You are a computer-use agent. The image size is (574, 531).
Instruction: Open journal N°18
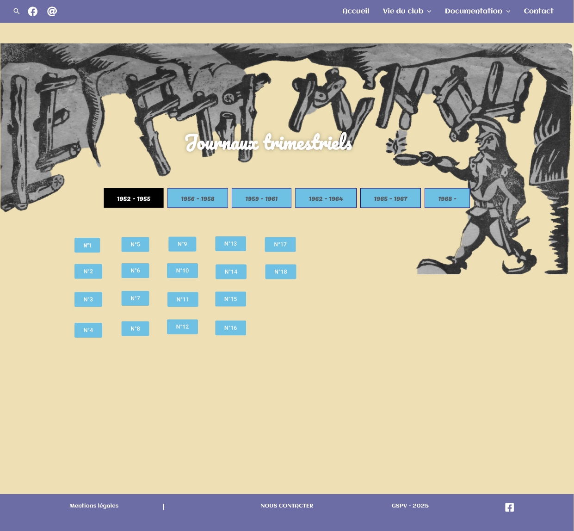click(x=281, y=272)
